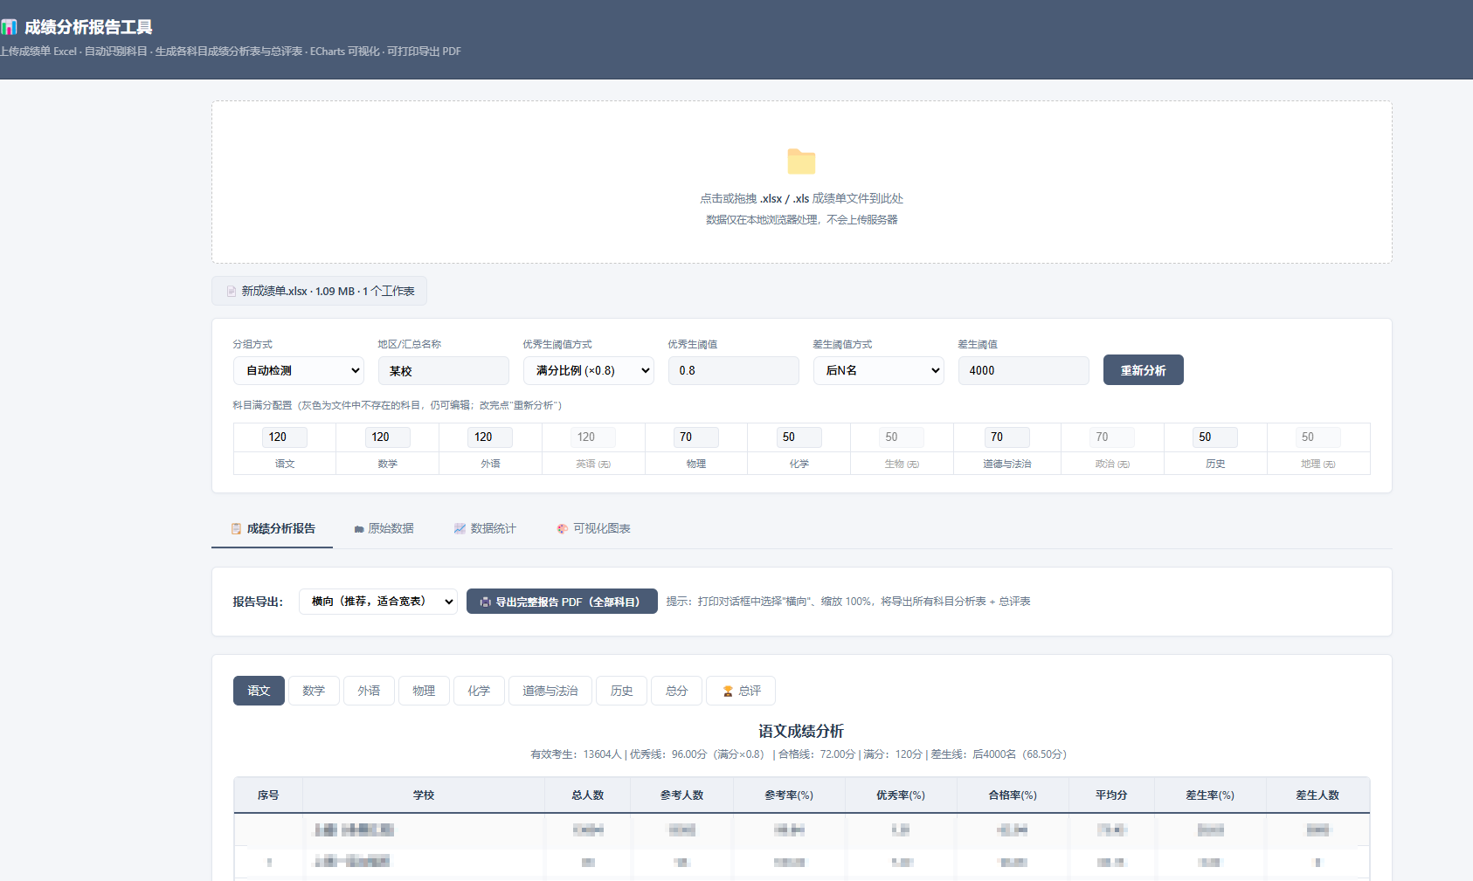Click the 参考率(%) column header
The width and height of the screenshot is (1473, 881).
tap(789, 795)
